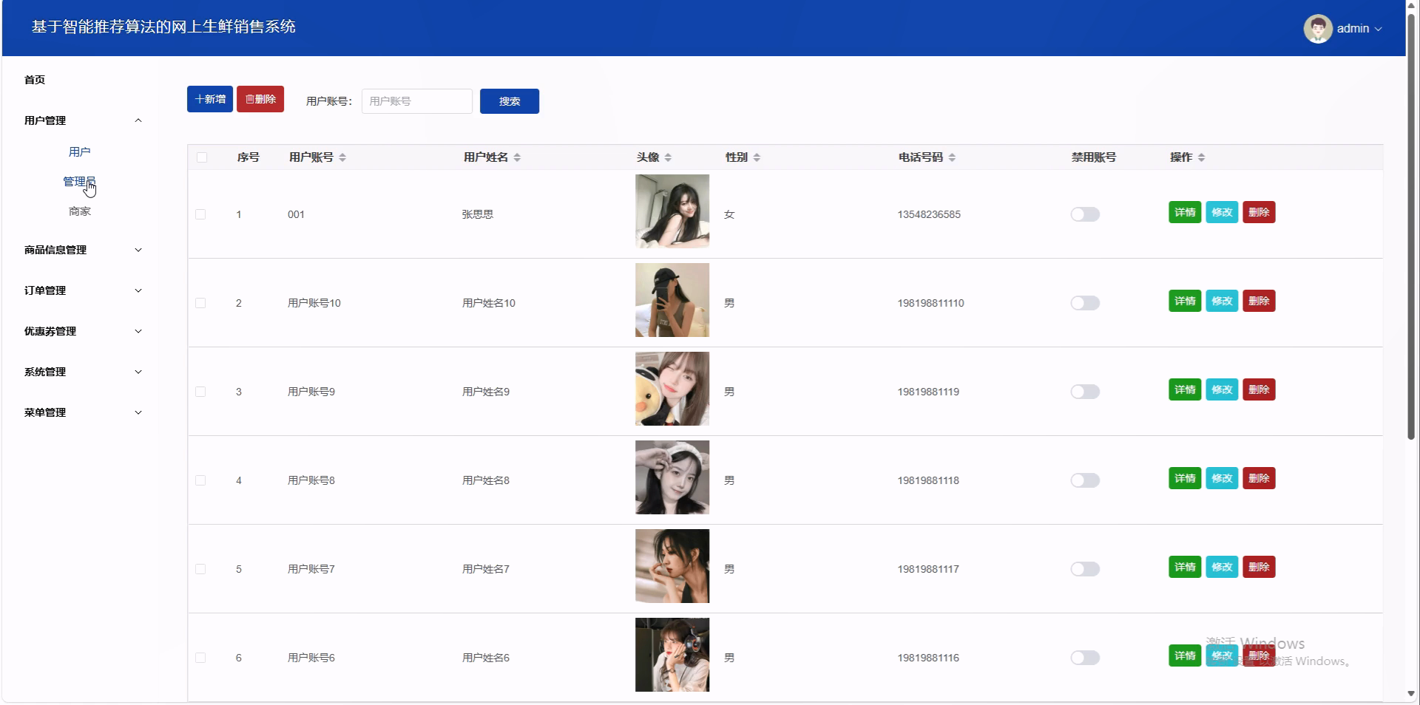
Task: Toggle 禁用账号 switch for 用户账号6
Action: coord(1085,658)
